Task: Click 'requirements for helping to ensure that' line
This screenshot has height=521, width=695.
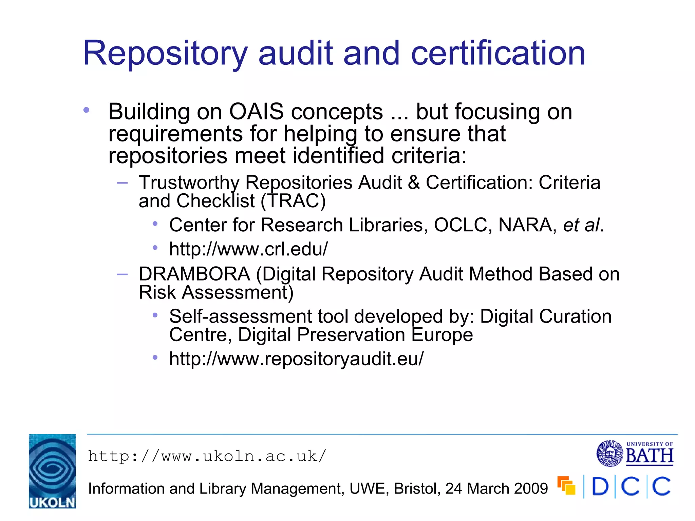Action: tap(307, 134)
